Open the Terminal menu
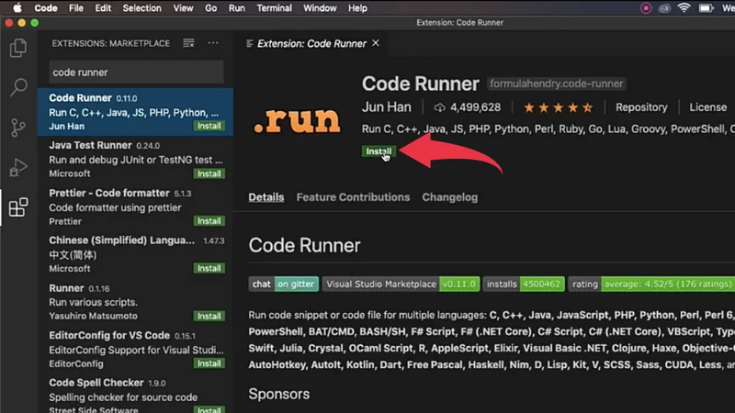Viewport: 735px width, 413px height. [274, 8]
